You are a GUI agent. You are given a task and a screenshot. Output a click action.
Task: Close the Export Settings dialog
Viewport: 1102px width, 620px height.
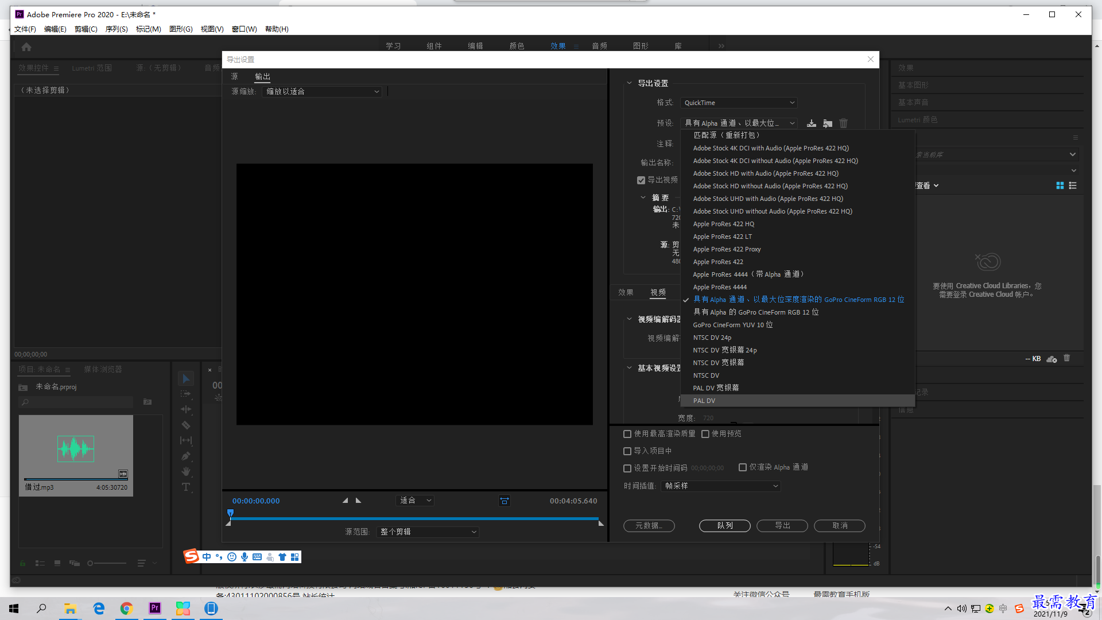coord(871,60)
